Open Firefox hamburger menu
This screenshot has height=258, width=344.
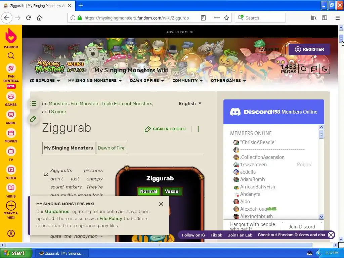point(338,18)
